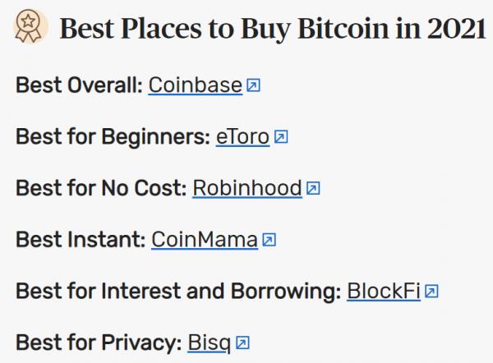Screen dimensions: 493x363
Task: Click the "Best for Privacy:" label
Action: (x=99, y=342)
